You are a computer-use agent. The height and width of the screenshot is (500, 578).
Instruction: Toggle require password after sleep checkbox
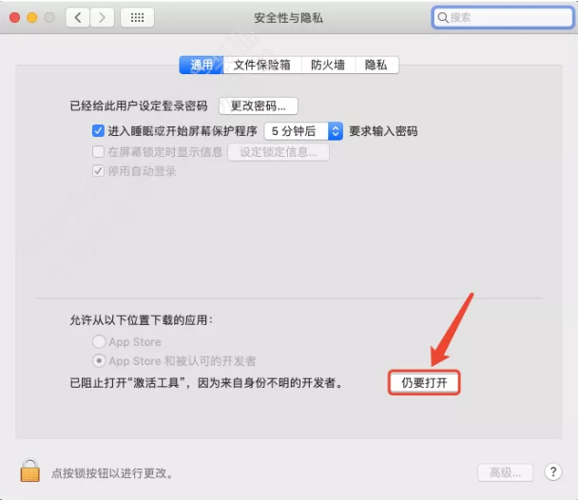pos(98,131)
